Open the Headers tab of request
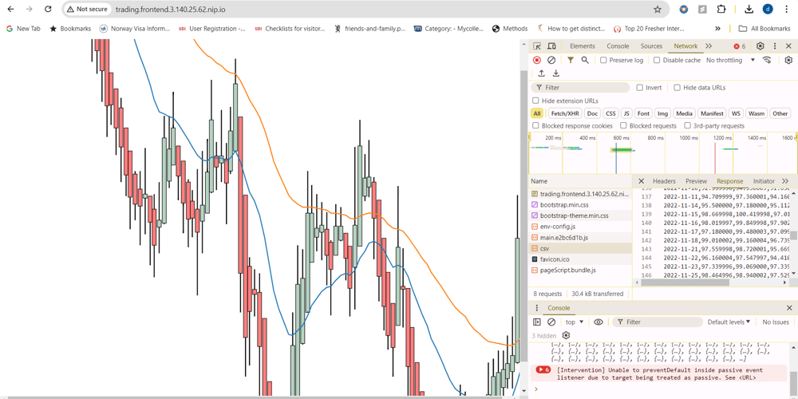 pyautogui.click(x=664, y=181)
